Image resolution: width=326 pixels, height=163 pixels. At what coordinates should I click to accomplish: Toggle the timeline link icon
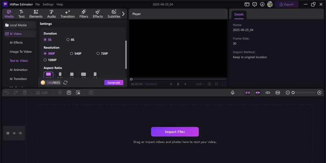point(248,93)
